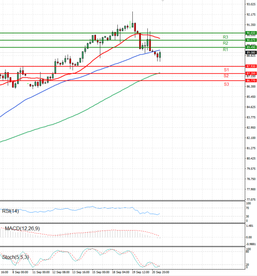The height and width of the screenshot is (276, 257).
Task: Click the 15 Sep 00:00 time label
Action: tap(101, 272)
